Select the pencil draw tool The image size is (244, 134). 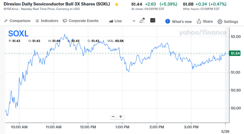point(142,21)
